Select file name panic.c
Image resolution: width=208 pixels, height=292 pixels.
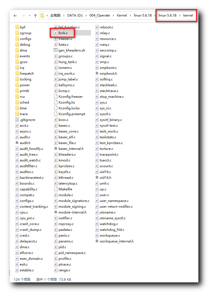64,235
